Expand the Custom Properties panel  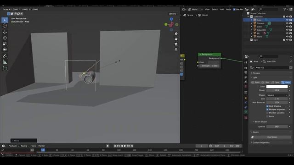260,143
